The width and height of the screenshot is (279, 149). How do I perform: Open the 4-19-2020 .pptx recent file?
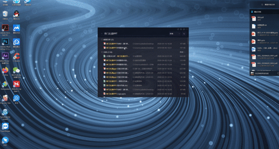pos(265,34)
